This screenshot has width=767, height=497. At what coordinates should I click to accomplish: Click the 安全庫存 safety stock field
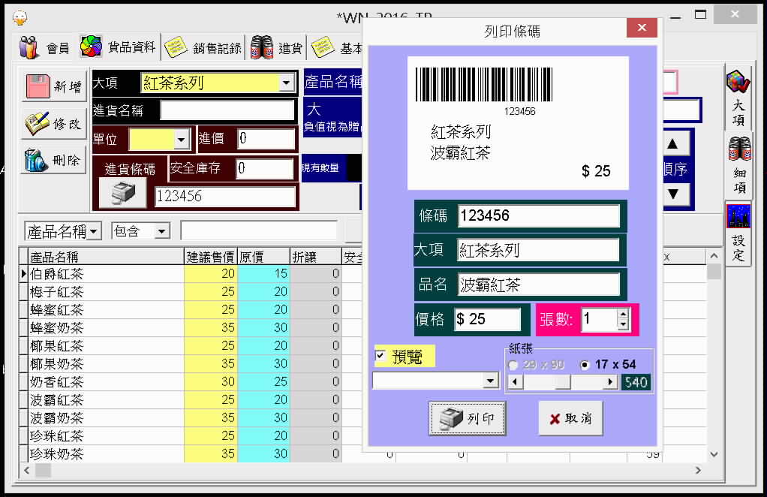click(x=264, y=169)
